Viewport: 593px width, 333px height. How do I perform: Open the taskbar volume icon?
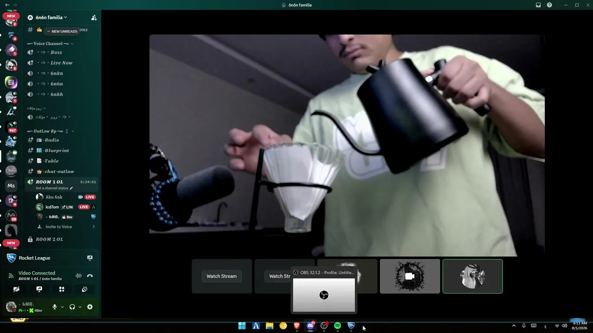[x=564, y=326]
